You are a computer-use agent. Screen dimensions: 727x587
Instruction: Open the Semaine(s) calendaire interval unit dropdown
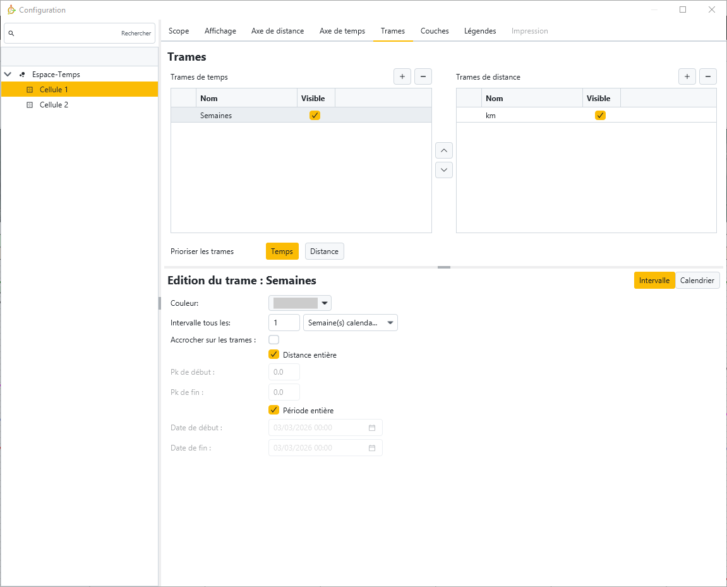tap(351, 323)
